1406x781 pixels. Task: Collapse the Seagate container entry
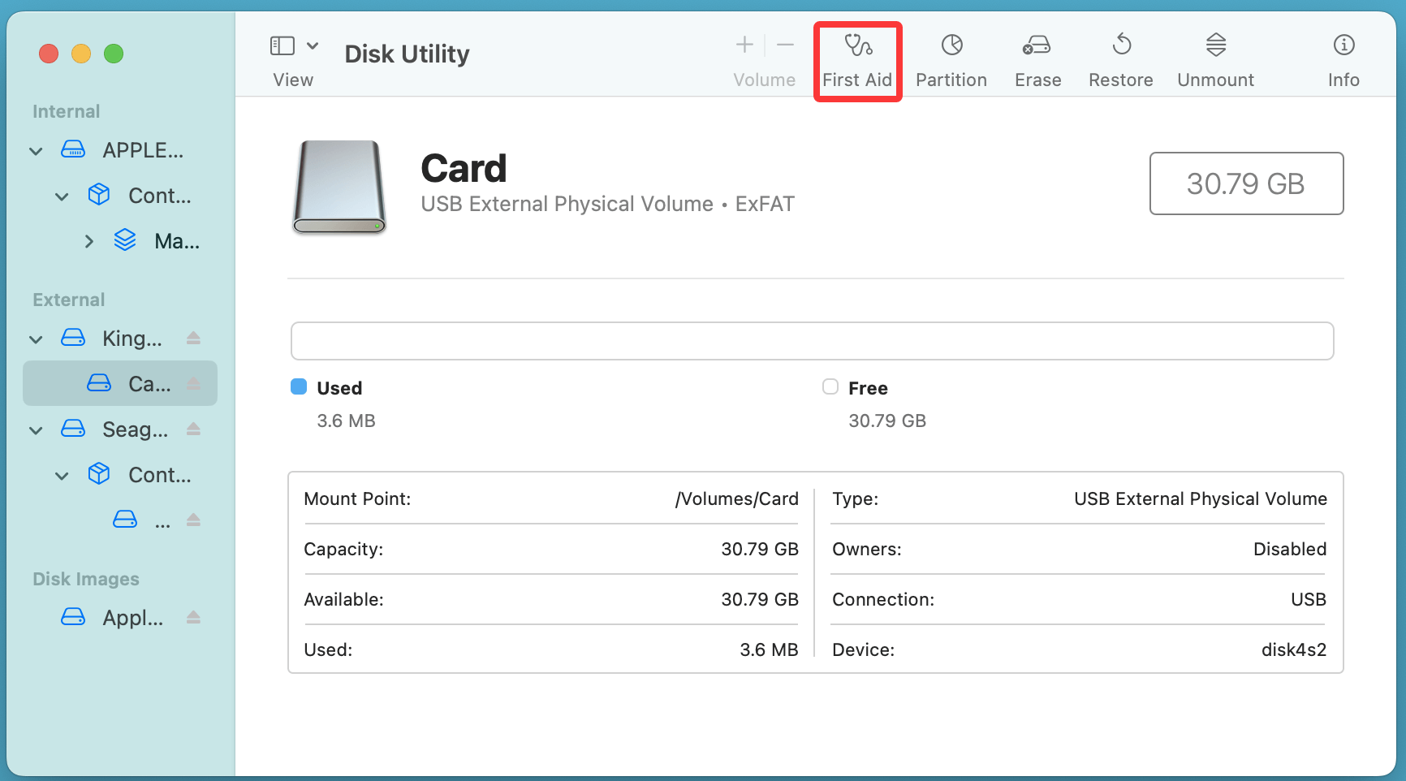pos(62,475)
